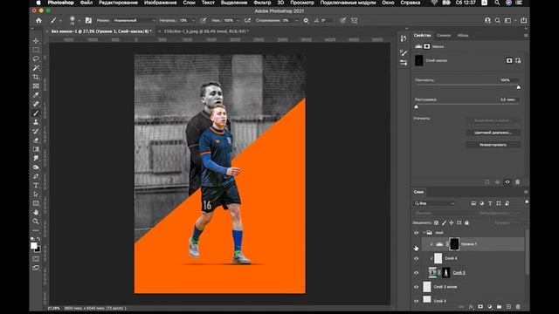Open the Изображение menu

click(x=161, y=3)
